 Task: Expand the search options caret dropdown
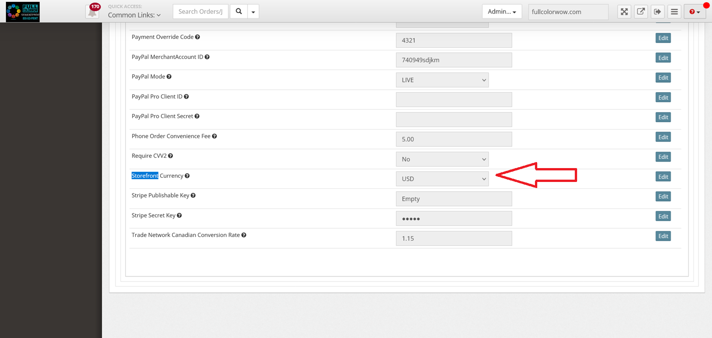point(253,12)
